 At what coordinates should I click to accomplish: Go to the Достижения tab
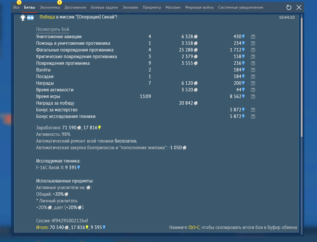pyautogui.click(x=75, y=7)
